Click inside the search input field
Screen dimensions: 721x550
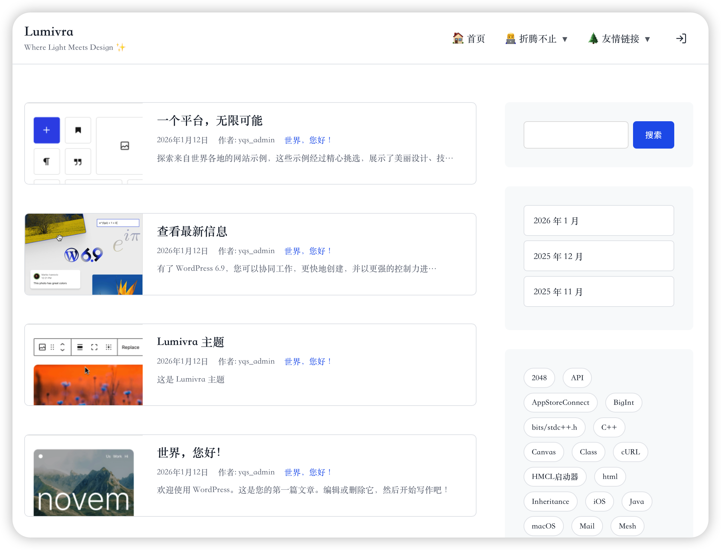[576, 135]
